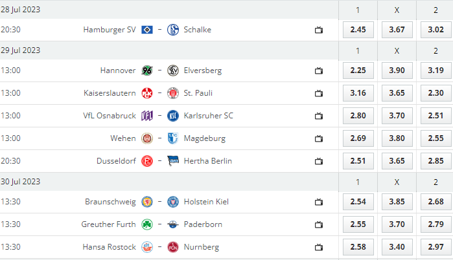Click the Greuther Furth clover logo
Screen dimensions: 453x260
pos(147,224)
